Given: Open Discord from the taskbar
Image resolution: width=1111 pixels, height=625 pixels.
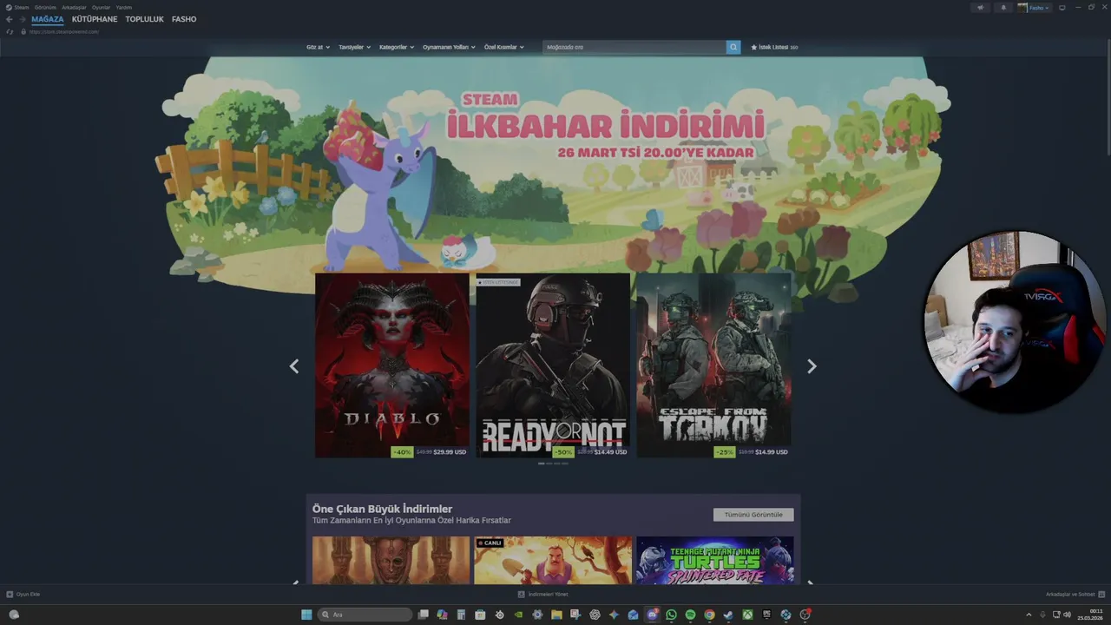Looking at the screenshot, I should [x=652, y=615].
